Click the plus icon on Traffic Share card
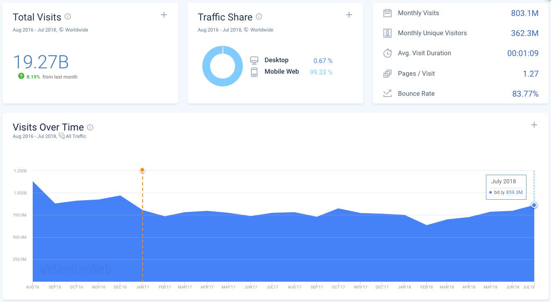551x302 pixels. coord(349,15)
